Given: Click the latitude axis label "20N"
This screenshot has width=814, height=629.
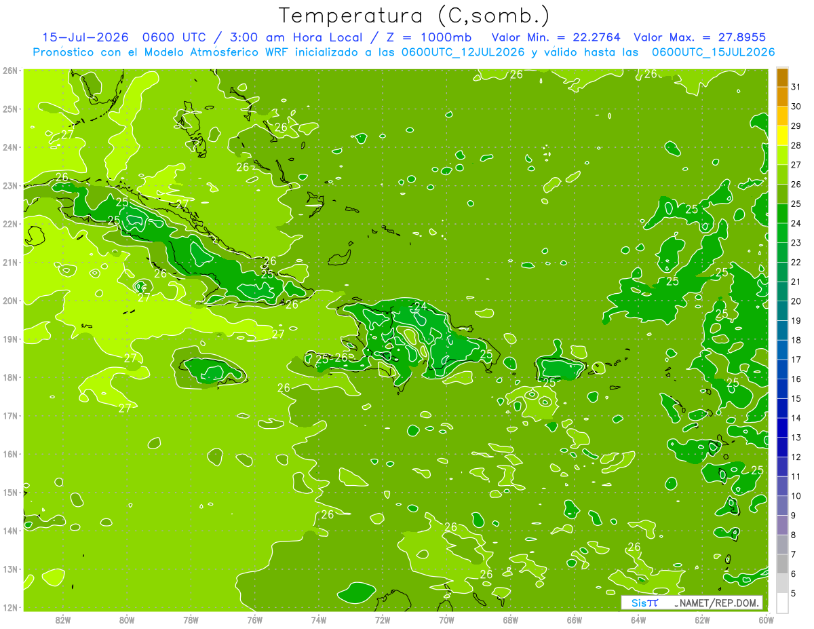Looking at the screenshot, I should pos(10,301).
